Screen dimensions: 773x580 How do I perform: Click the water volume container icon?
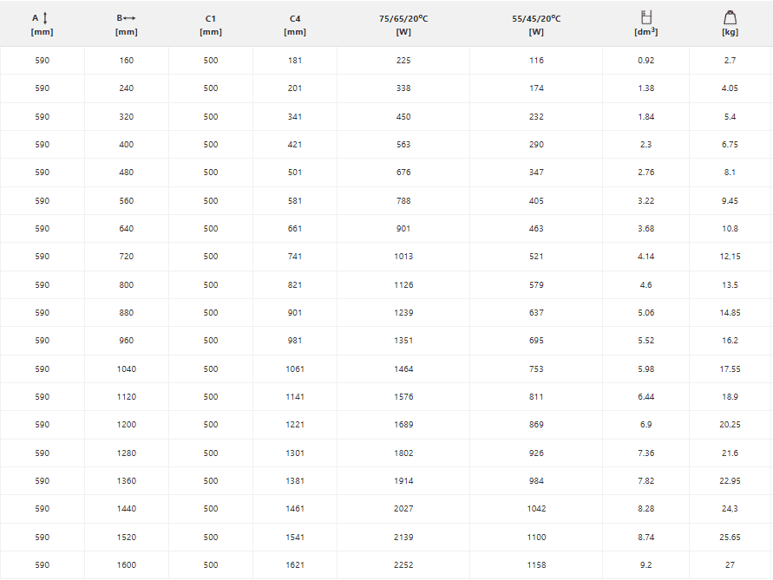646,17
